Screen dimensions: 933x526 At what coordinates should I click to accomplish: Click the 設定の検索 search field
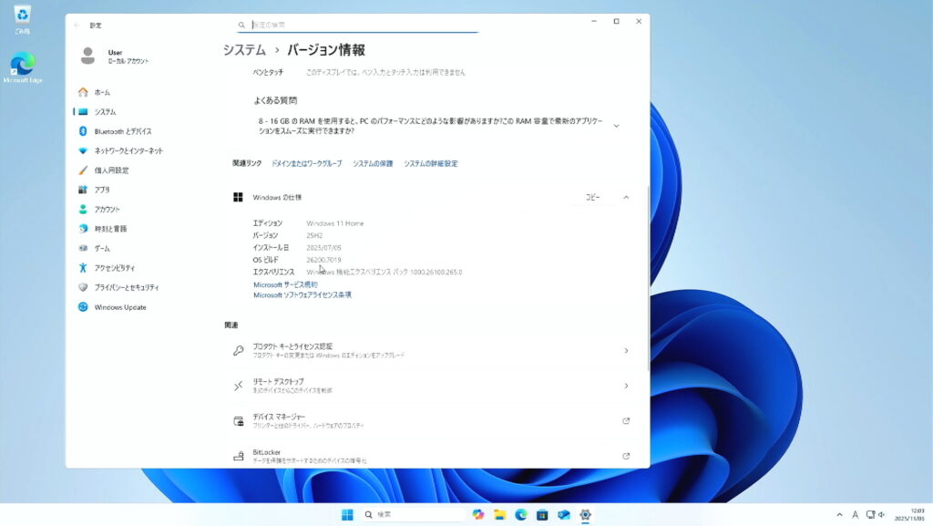[x=357, y=26]
